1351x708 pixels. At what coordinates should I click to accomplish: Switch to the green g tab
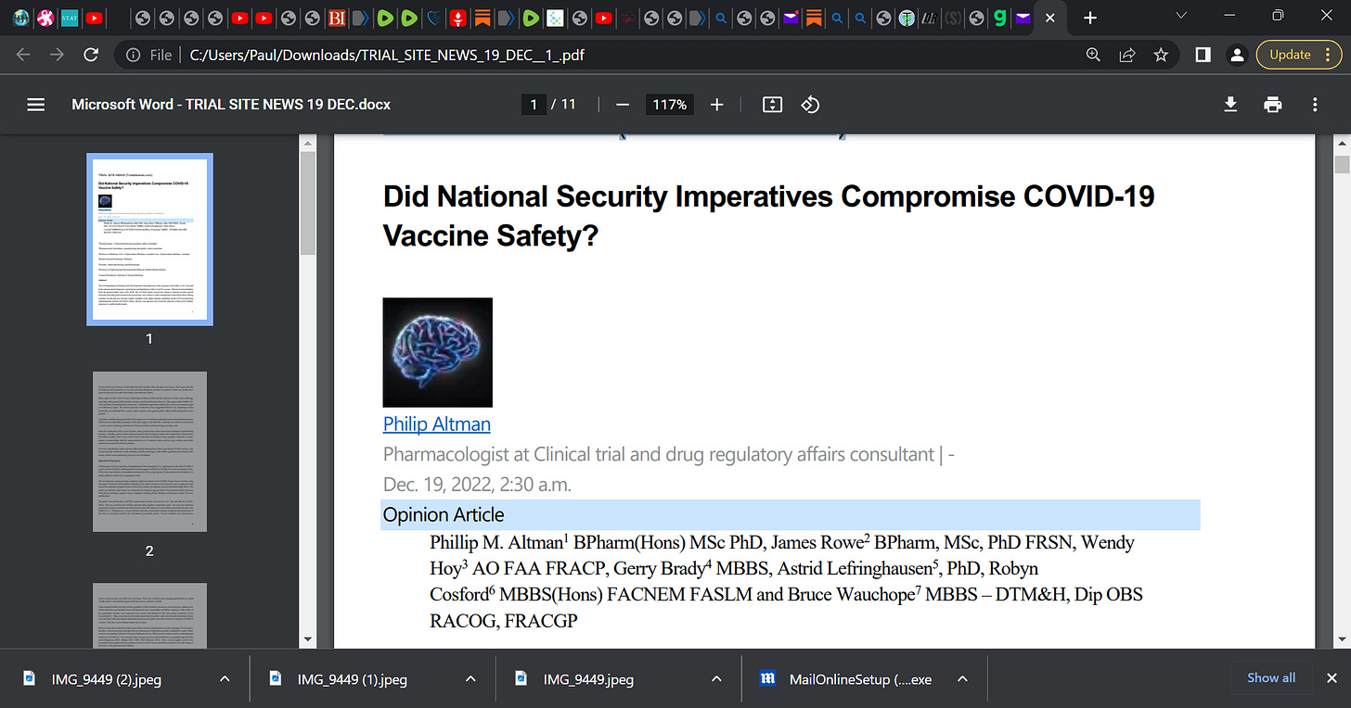tap(999, 18)
